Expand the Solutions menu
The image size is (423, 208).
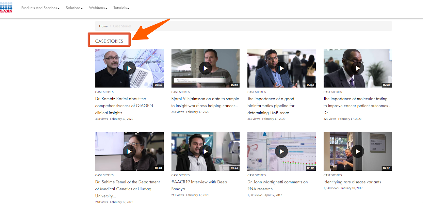coord(74,8)
